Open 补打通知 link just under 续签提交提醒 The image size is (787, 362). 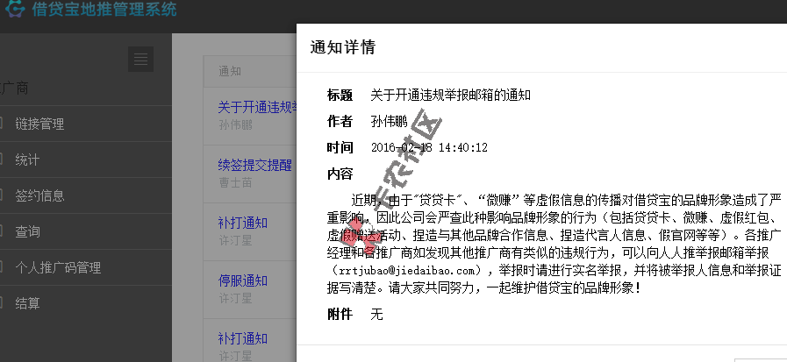pyautogui.click(x=242, y=223)
